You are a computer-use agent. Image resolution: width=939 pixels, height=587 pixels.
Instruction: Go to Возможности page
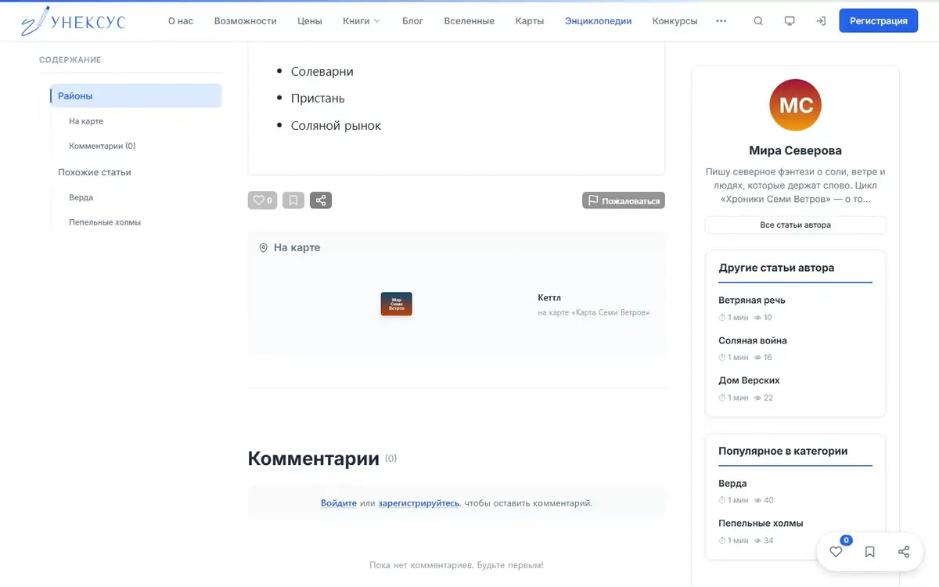(x=246, y=21)
